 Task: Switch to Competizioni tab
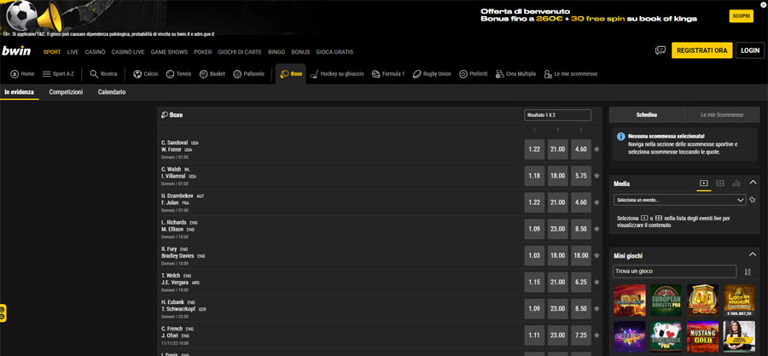(x=66, y=92)
